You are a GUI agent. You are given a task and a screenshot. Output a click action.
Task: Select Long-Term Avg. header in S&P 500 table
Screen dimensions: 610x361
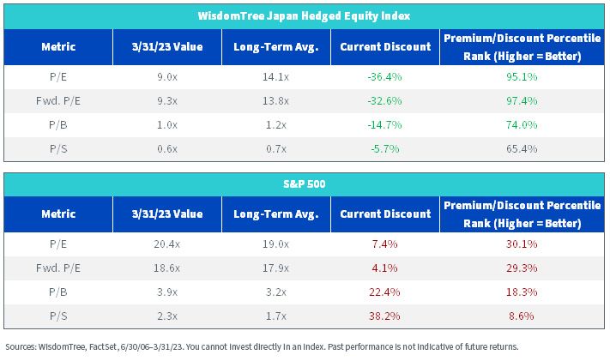(276, 214)
